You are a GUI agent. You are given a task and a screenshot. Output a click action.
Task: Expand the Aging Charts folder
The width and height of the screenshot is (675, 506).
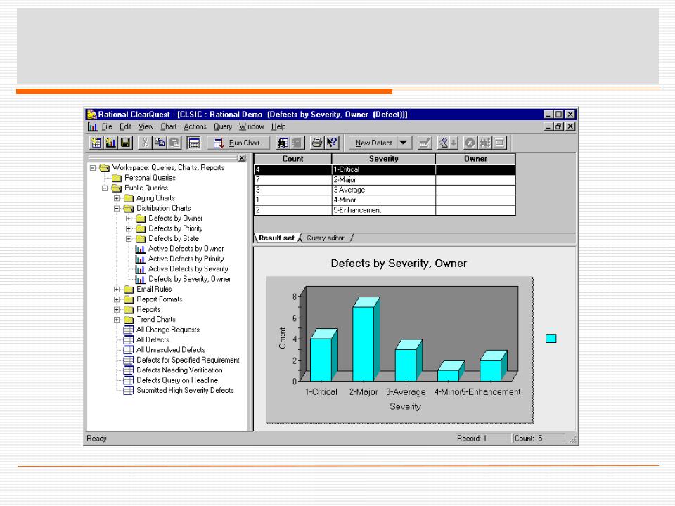tap(117, 198)
